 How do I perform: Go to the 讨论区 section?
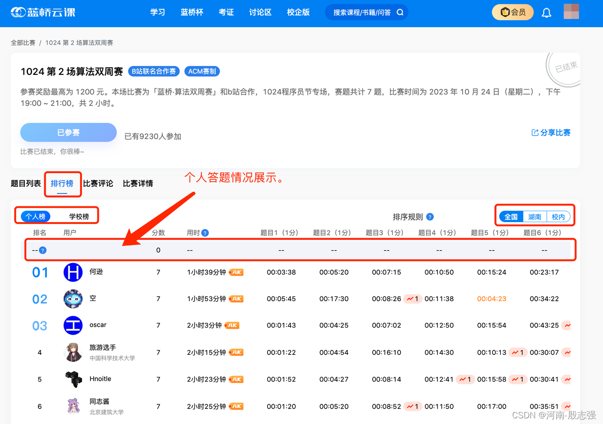point(260,12)
